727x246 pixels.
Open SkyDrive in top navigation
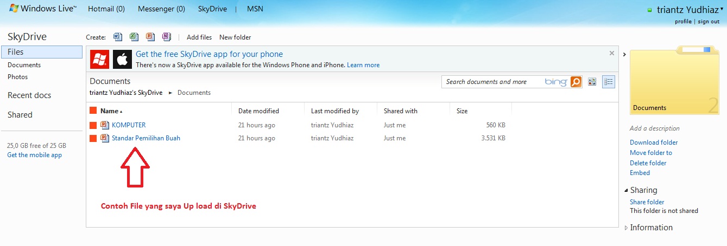pos(212,9)
